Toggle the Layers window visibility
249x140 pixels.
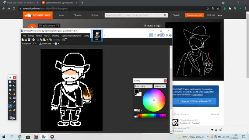[158, 35]
